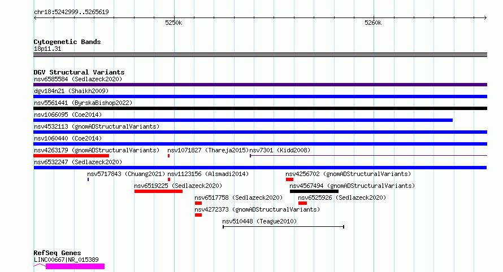The image size is (503, 272).
Task: Click the small red nsv1071827 marker
Action: coord(169,156)
